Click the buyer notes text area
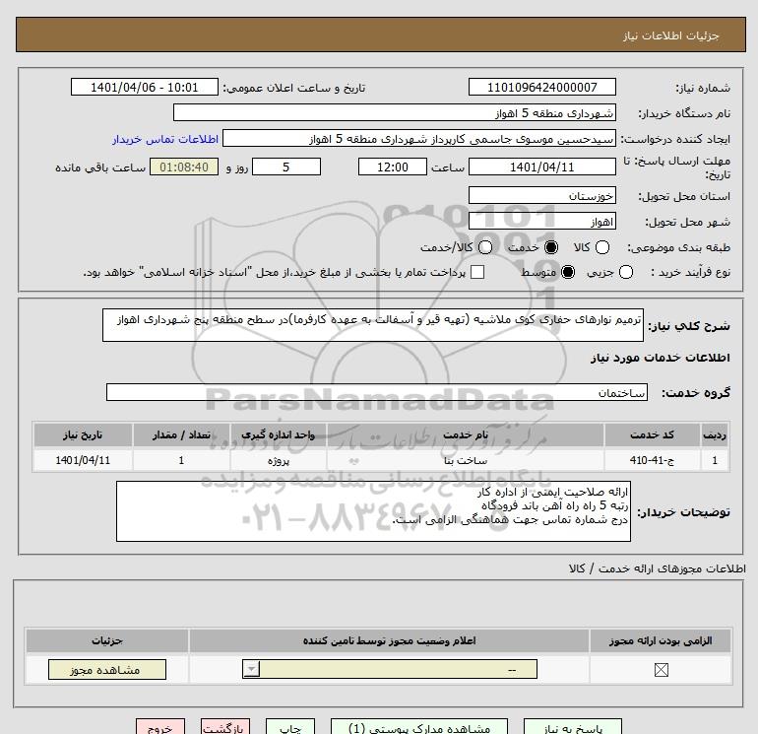The width and height of the screenshot is (758, 734). click(373, 511)
